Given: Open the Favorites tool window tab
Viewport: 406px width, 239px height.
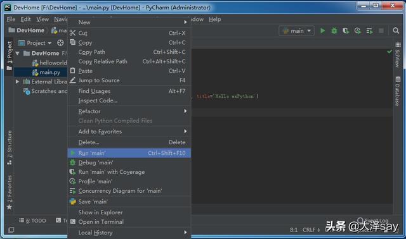Looking at the screenshot, I should [10, 192].
